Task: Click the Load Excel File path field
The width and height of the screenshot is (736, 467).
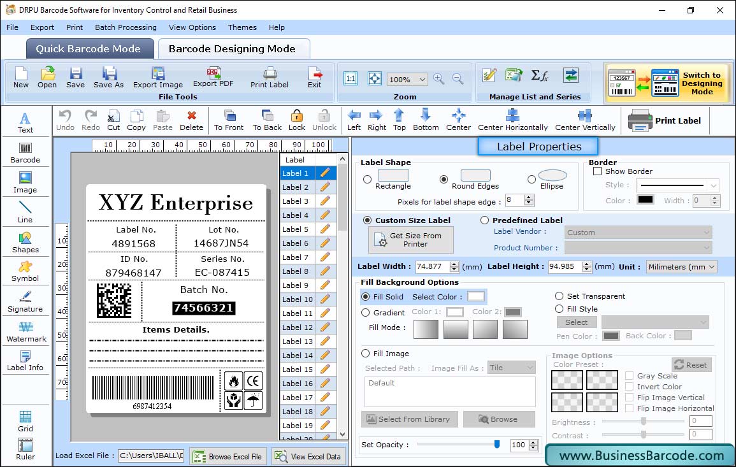Action: (x=150, y=456)
